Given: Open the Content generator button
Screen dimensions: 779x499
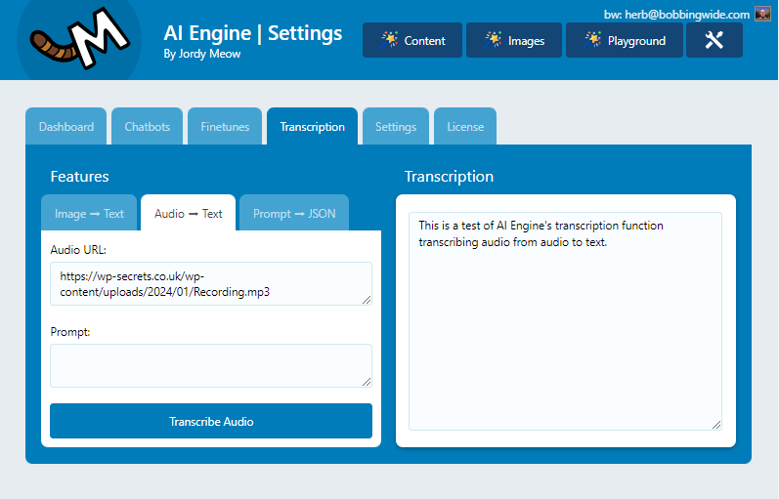Looking at the screenshot, I should tap(412, 40).
